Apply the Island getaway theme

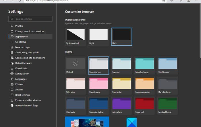click(x=145, y=66)
